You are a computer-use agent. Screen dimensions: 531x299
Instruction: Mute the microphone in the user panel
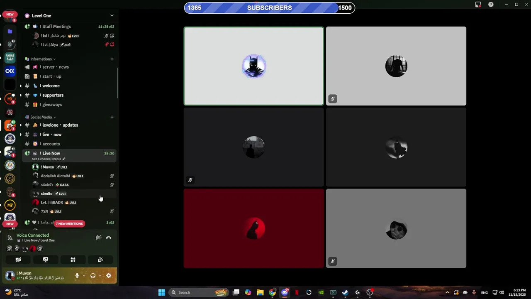77,275
